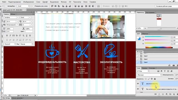Select the экологичность layer
178x100 pixels.
(159, 84)
